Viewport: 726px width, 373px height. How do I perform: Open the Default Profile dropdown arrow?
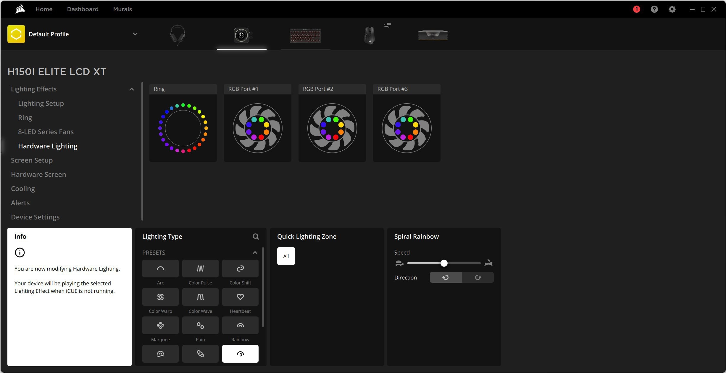click(x=135, y=34)
